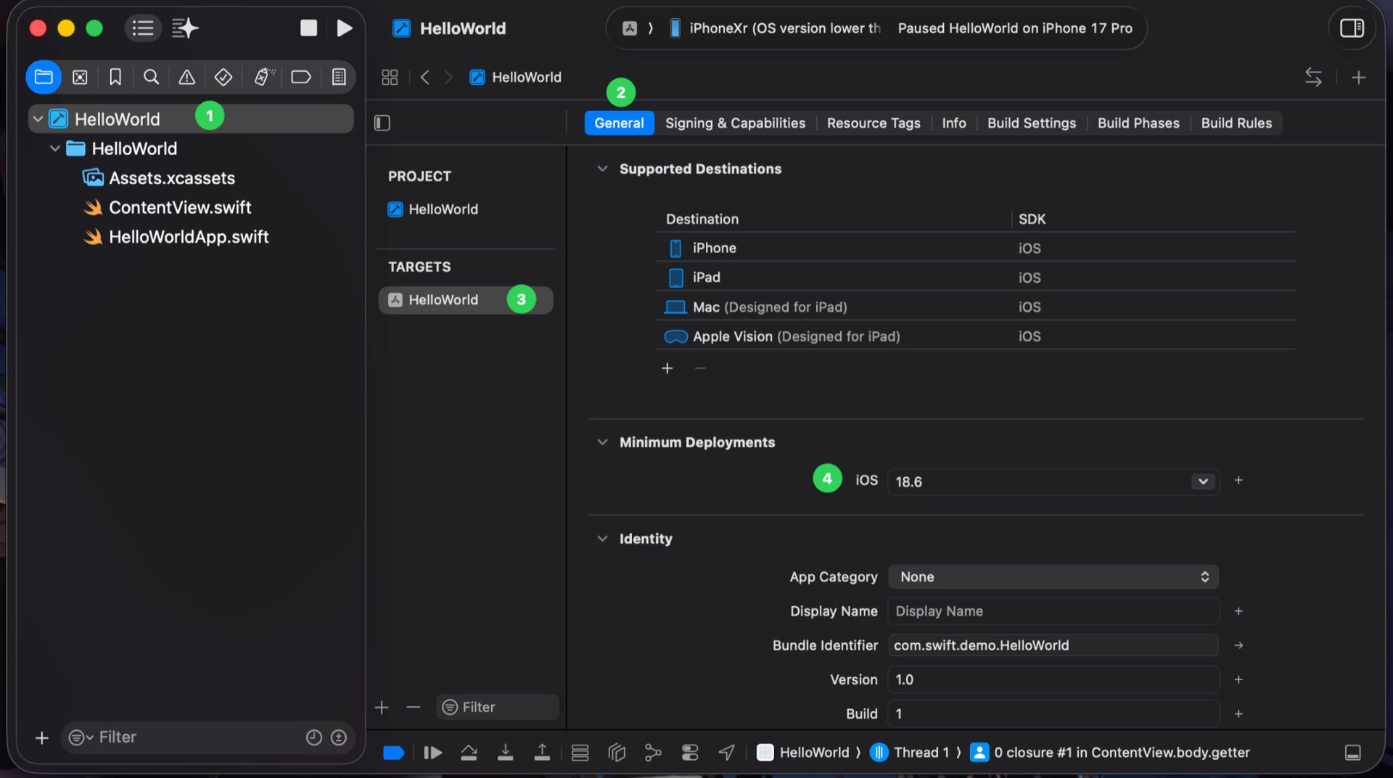Go back in editor history
Image resolution: width=1393 pixels, height=778 pixels.
[x=425, y=78]
